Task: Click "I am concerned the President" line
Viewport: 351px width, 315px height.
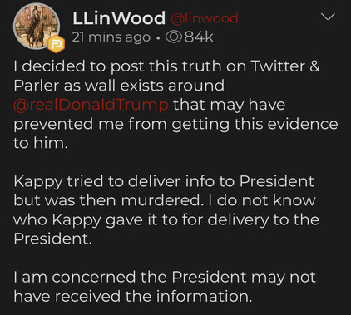Action: click(165, 277)
